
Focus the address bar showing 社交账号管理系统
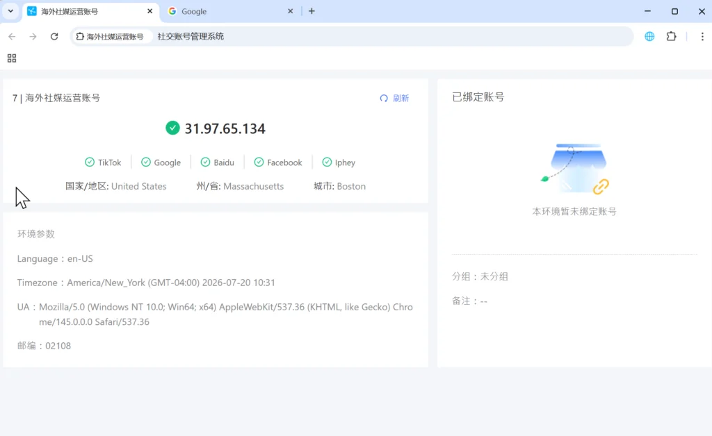pyautogui.click(x=352, y=36)
